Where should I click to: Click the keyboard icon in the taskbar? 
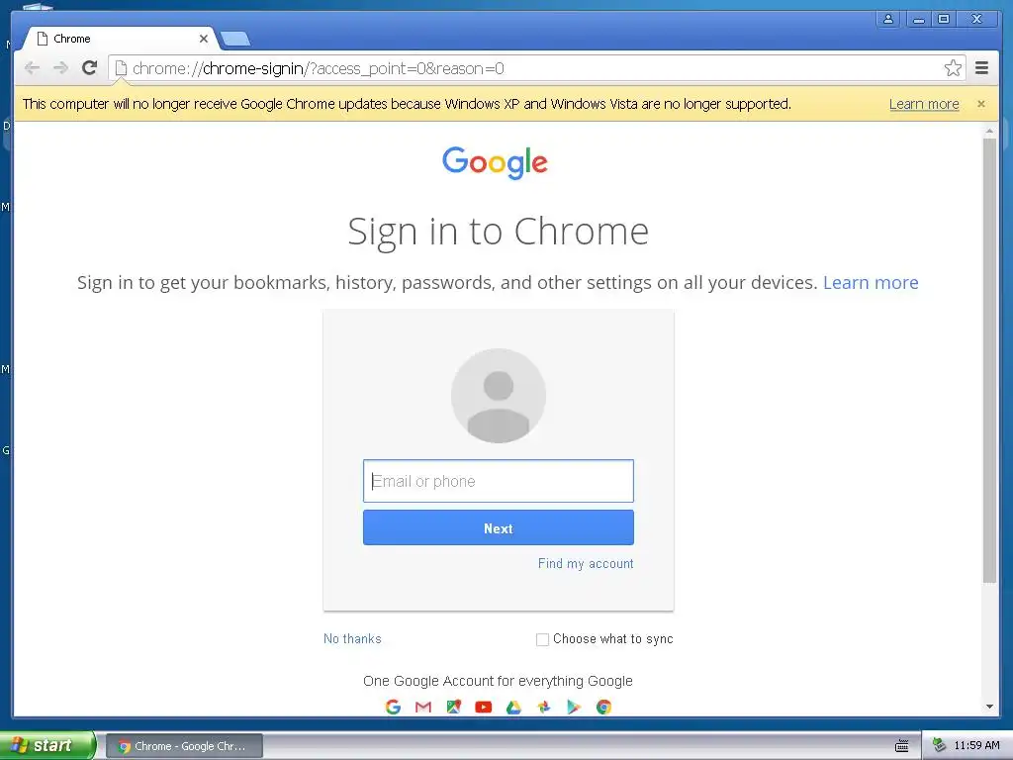[x=902, y=746]
